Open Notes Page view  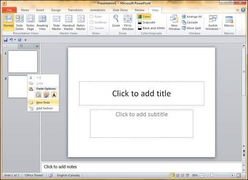pos(30,22)
